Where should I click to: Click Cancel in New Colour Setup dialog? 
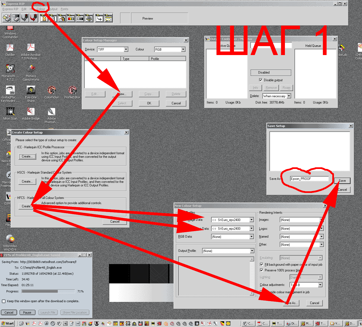tap(315, 303)
